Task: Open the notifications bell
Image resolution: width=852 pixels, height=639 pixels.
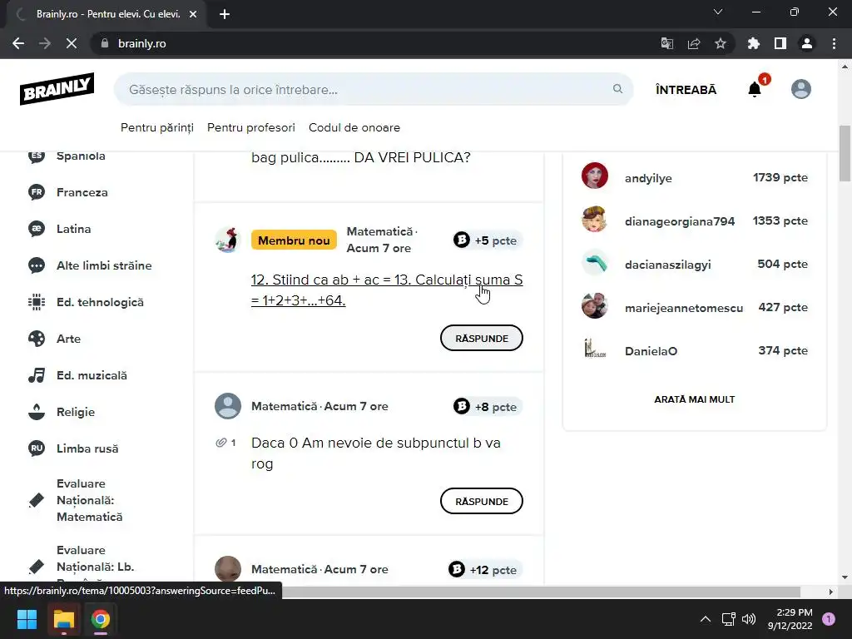Action: (755, 89)
